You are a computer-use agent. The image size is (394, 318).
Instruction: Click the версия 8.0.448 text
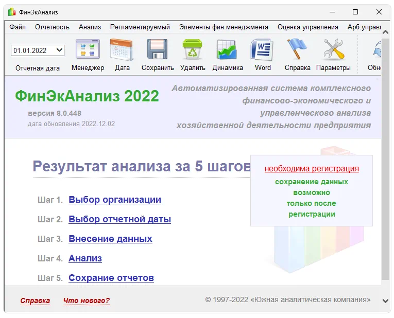click(55, 113)
